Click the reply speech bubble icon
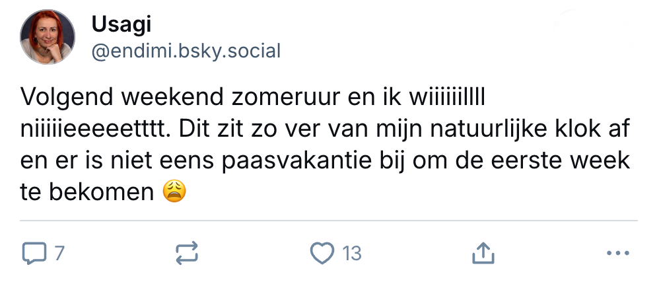Image resolution: width=659 pixels, height=286 pixels. tap(34, 253)
